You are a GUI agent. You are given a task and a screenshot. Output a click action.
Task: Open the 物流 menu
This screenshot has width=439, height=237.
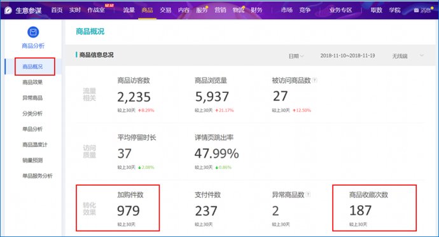coord(239,10)
